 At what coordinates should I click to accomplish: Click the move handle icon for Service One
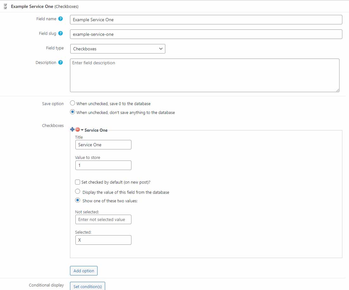tap(72, 129)
